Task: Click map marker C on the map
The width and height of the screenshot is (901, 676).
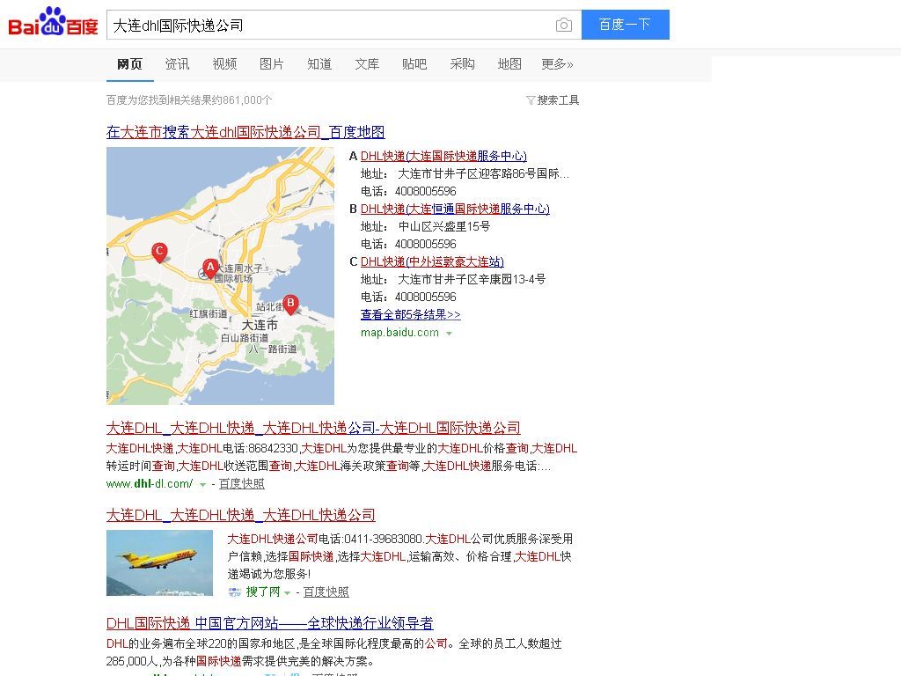Action: (x=159, y=253)
